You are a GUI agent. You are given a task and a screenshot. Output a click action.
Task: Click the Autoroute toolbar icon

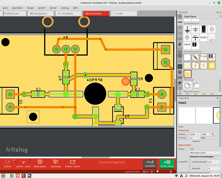55,162
